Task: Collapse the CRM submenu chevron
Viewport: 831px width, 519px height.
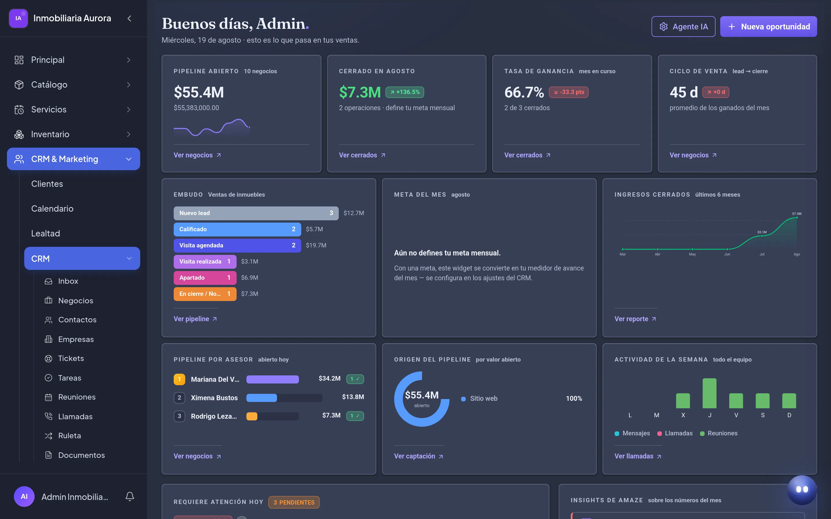Action: [x=129, y=258]
